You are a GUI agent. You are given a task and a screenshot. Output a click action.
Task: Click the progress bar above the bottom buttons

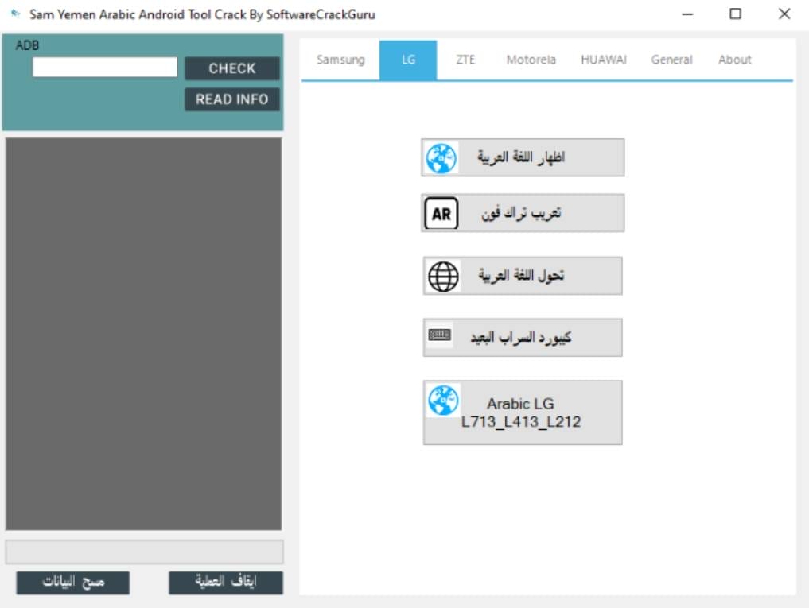point(146,552)
